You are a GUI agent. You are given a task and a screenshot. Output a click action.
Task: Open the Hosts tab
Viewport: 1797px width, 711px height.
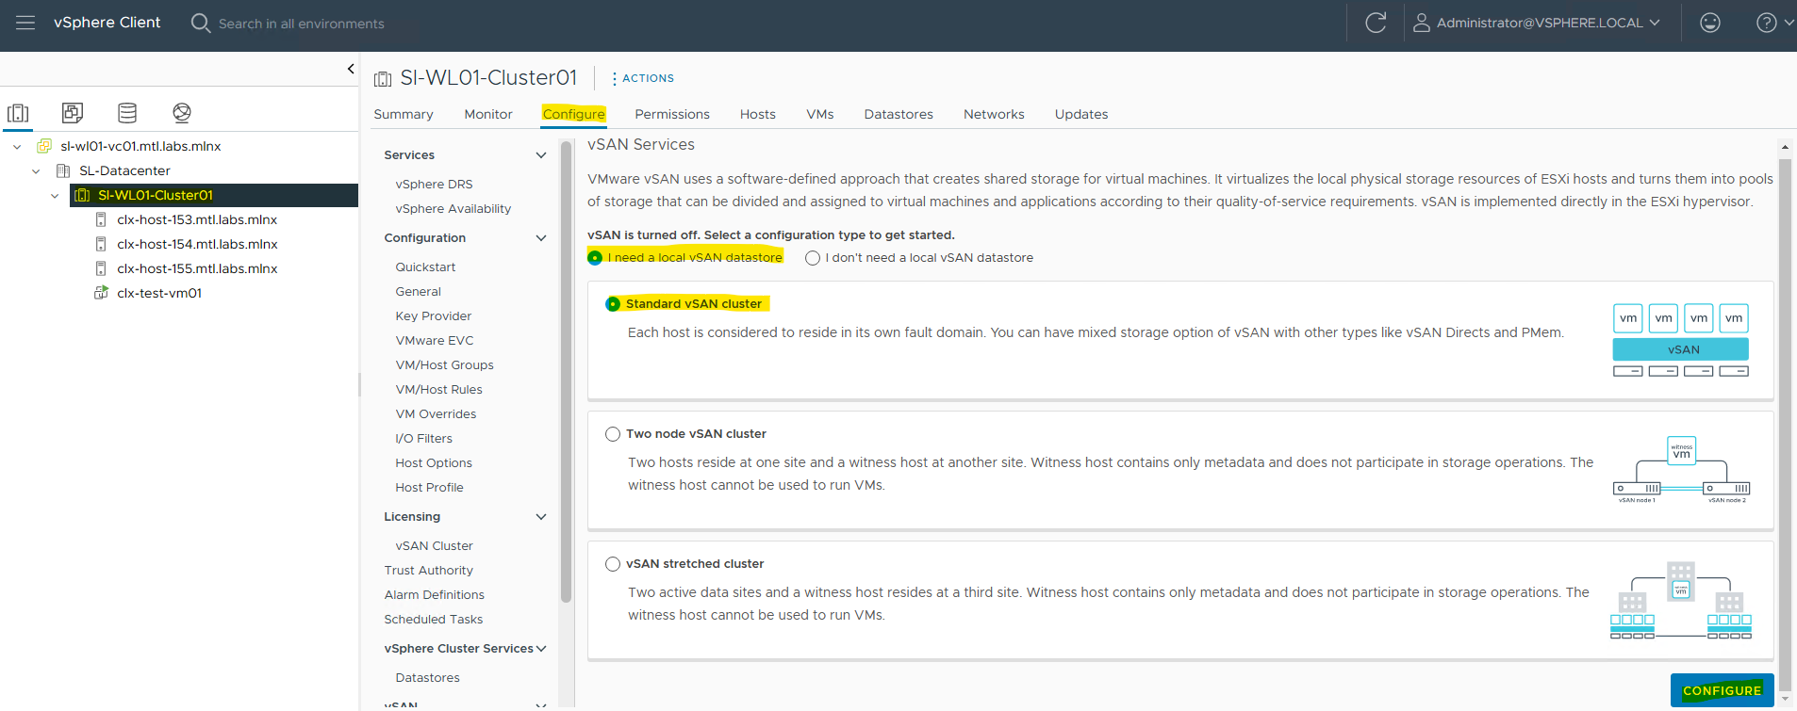758,114
